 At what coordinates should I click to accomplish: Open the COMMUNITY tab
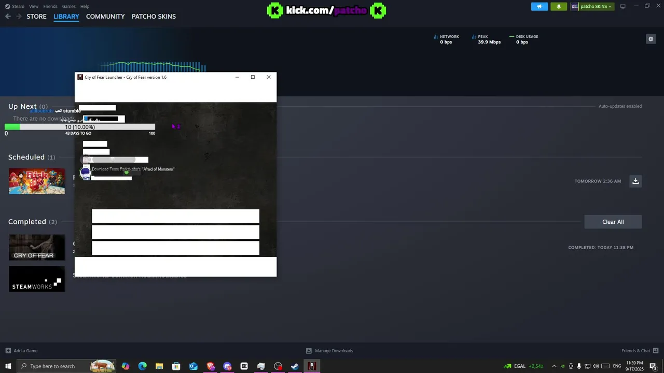click(105, 17)
